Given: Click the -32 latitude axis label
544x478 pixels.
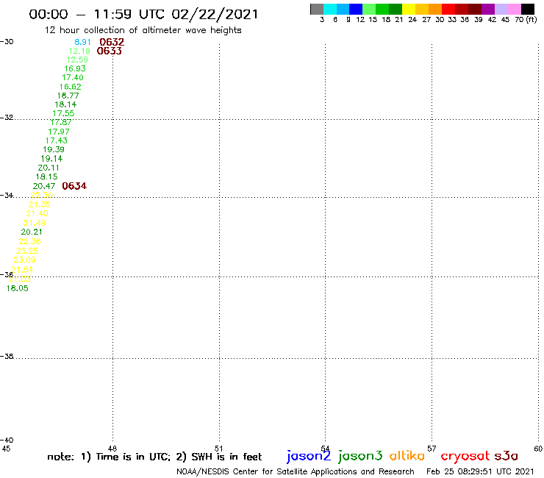Looking at the screenshot, I should (x=7, y=118).
